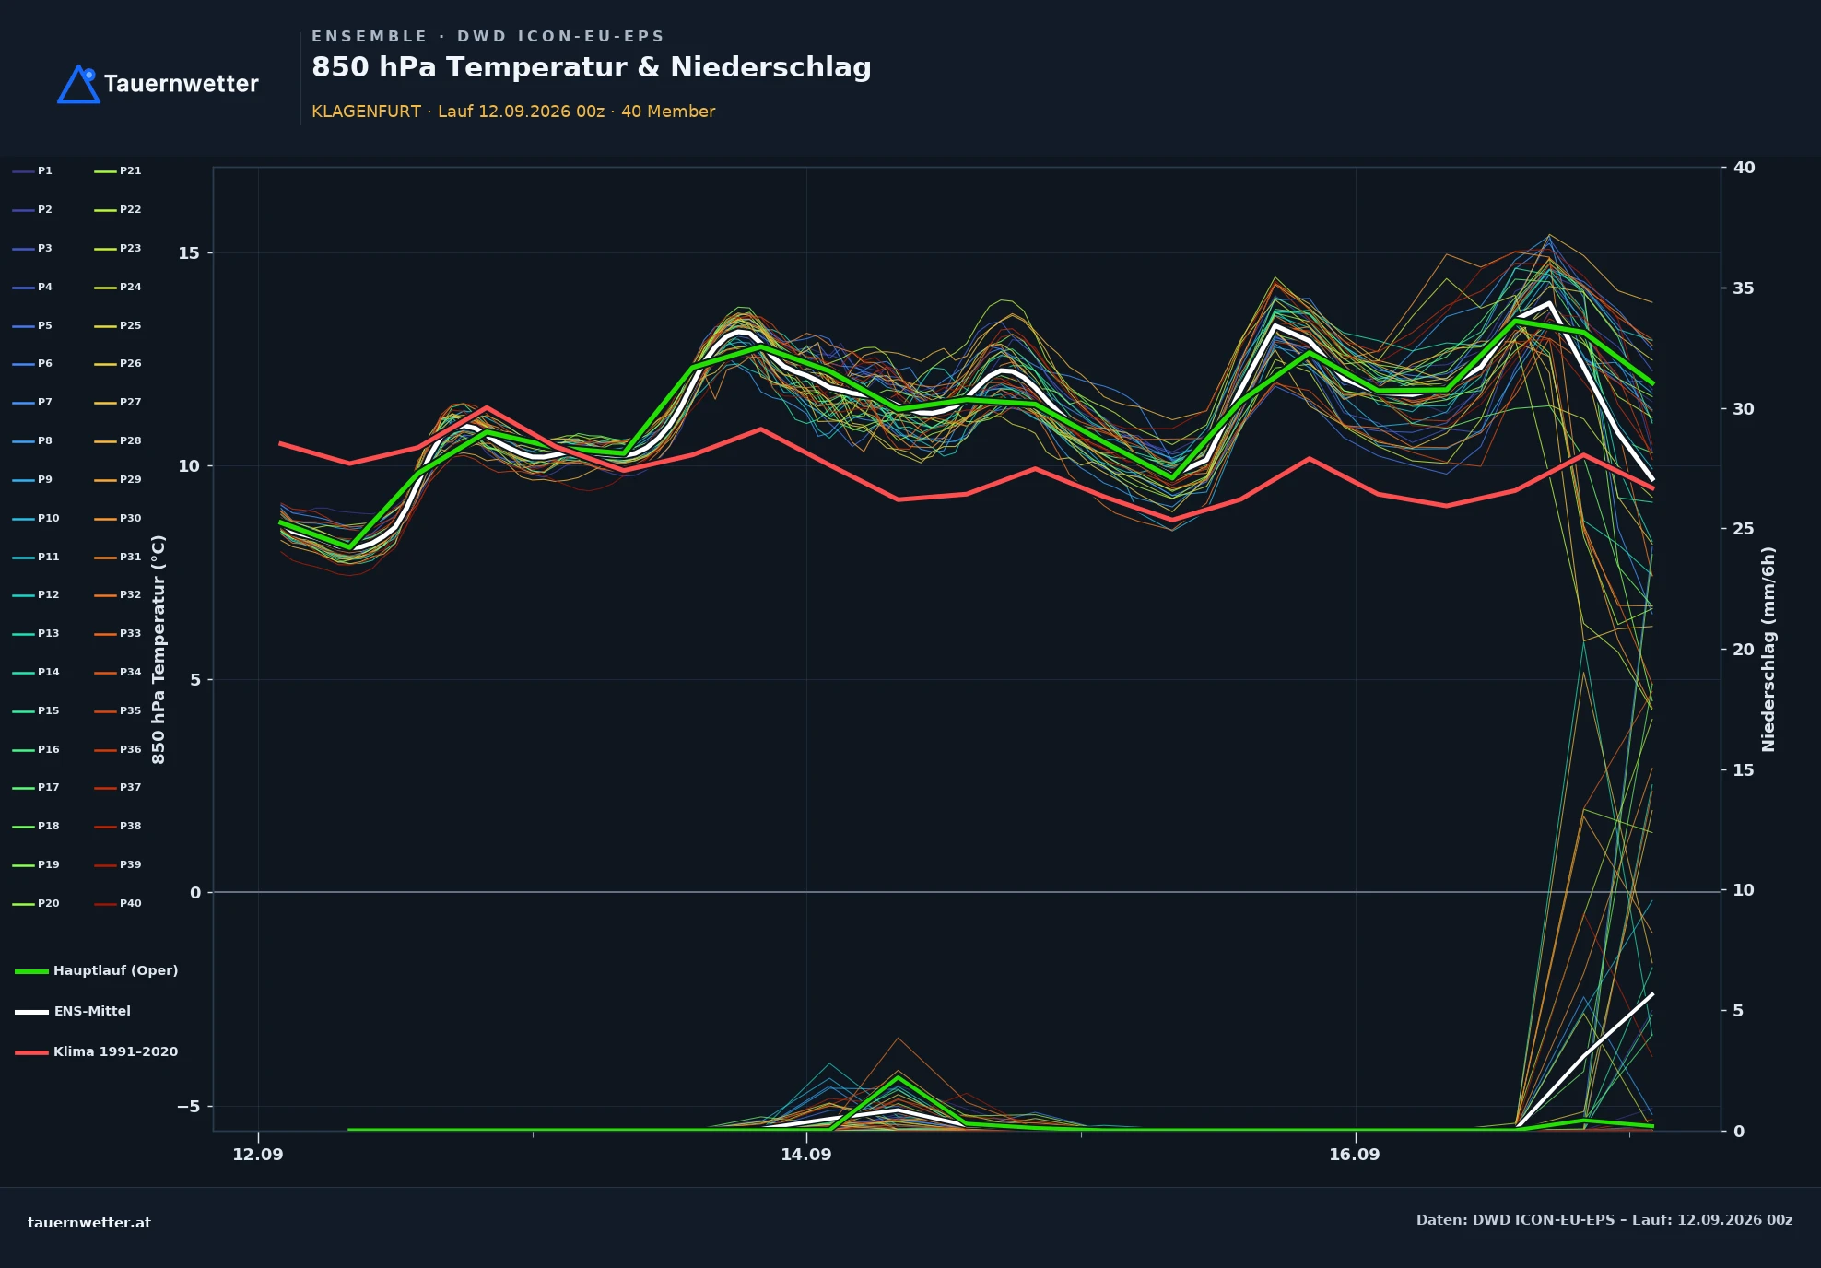Viewport: 1821px width, 1268px height.
Task: Select the P32 legend entry
Action: click(x=118, y=595)
